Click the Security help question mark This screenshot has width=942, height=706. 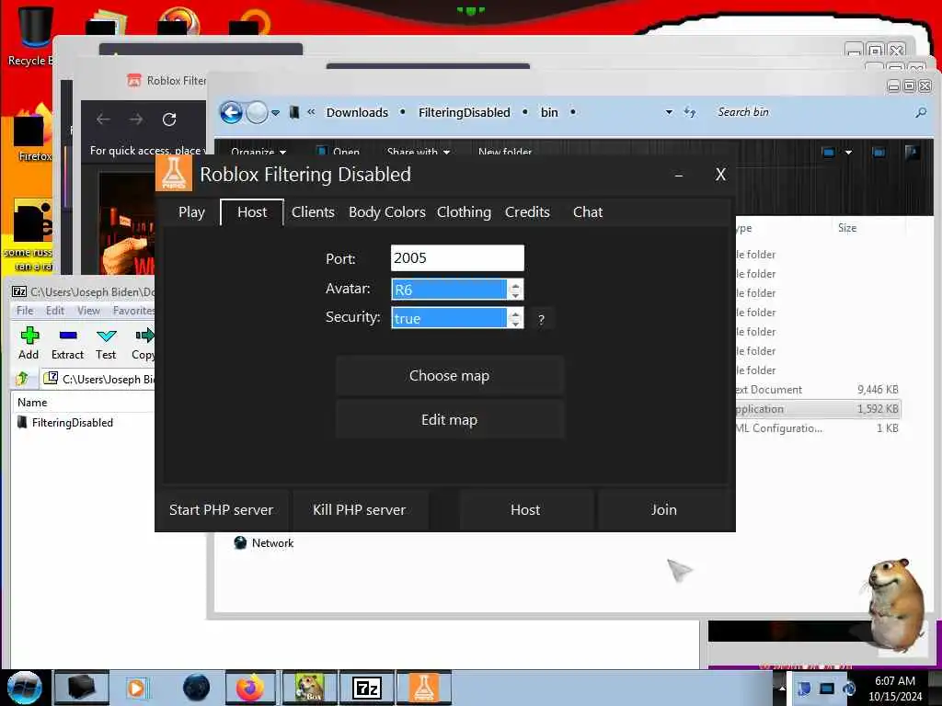pos(541,319)
